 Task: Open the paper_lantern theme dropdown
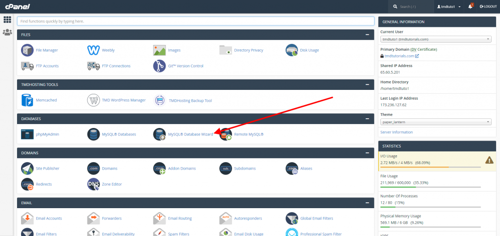coord(436,122)
